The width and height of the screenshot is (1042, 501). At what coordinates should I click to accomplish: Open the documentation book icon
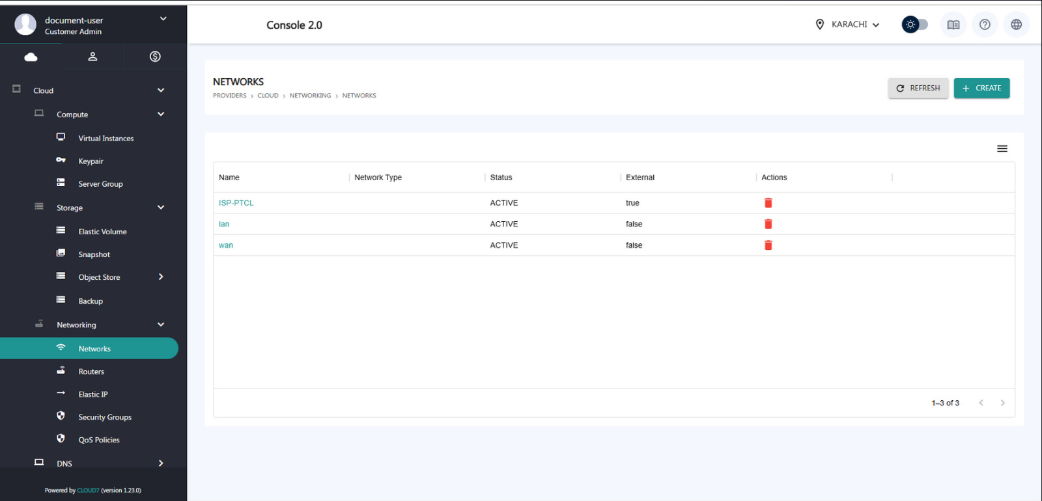click(953, 25)
